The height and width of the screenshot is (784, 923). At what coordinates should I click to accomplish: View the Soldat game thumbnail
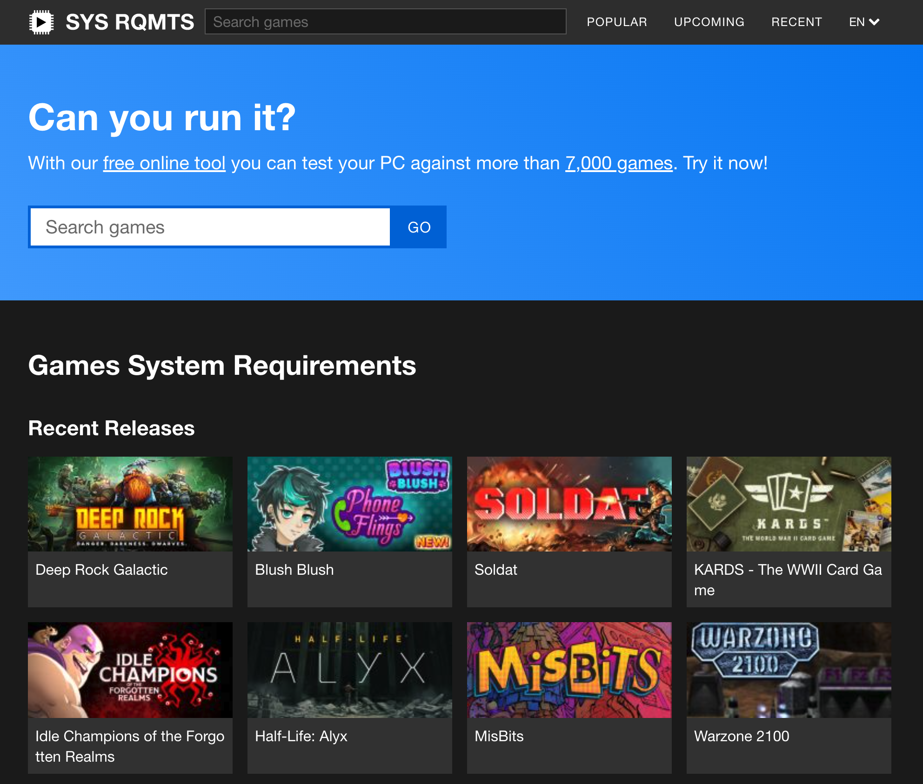569,504
